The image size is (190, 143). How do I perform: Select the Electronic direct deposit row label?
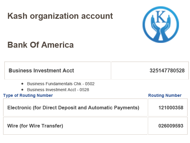point(73,108)
